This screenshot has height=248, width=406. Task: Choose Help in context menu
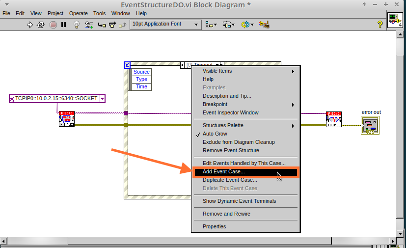tap(246, 79)
